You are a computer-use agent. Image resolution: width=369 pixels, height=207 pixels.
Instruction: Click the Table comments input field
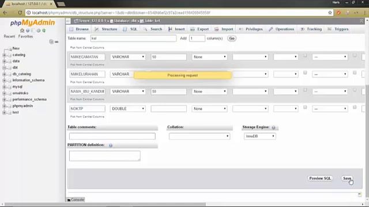click(112, 136)
